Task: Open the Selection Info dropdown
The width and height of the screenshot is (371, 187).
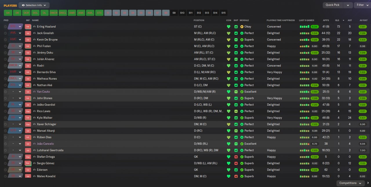Action: pos(34,5)
